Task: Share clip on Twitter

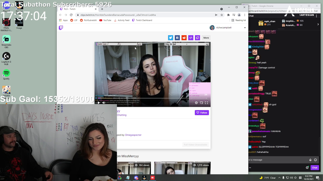Action: [171, 38]
